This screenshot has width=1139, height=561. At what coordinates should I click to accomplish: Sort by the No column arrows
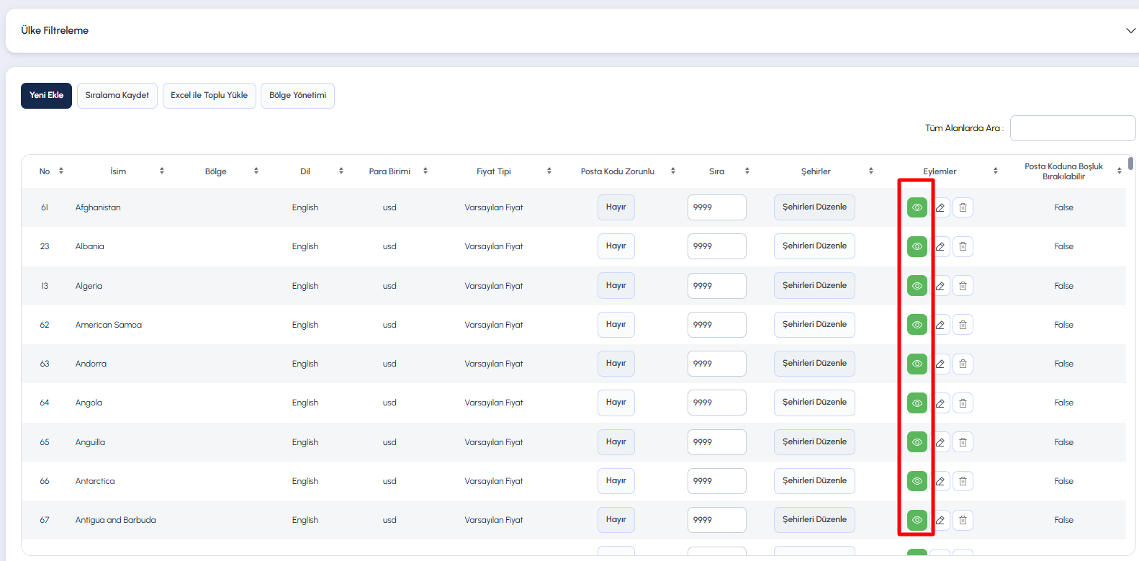coord(61,171)
